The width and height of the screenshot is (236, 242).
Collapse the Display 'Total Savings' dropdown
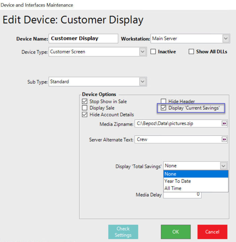coord(224,166)
